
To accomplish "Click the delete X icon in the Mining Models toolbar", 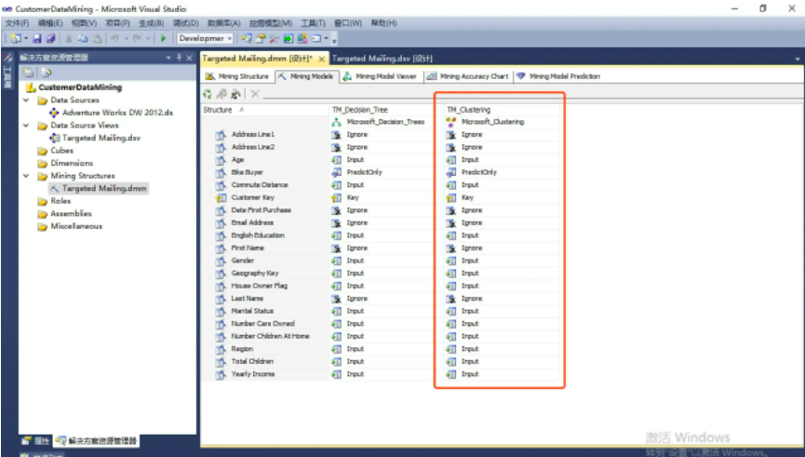I will 255,94.
